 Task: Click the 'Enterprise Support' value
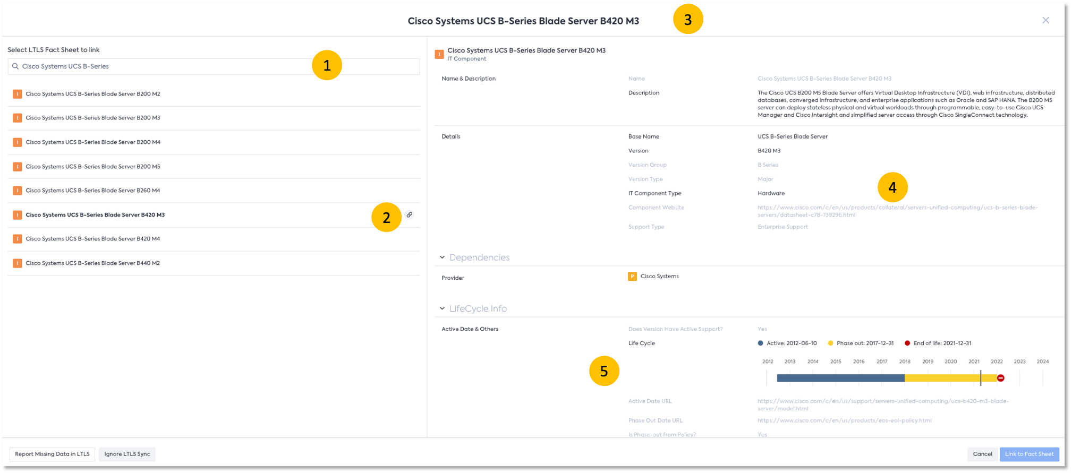point(782,227)
